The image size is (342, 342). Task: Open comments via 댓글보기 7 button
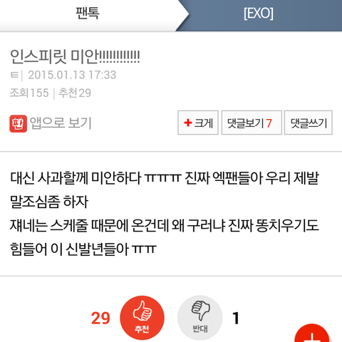252,123
